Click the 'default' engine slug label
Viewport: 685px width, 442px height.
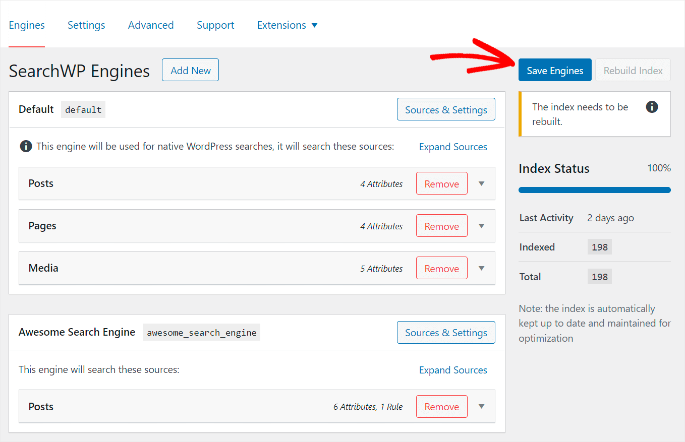pos(83,109)
